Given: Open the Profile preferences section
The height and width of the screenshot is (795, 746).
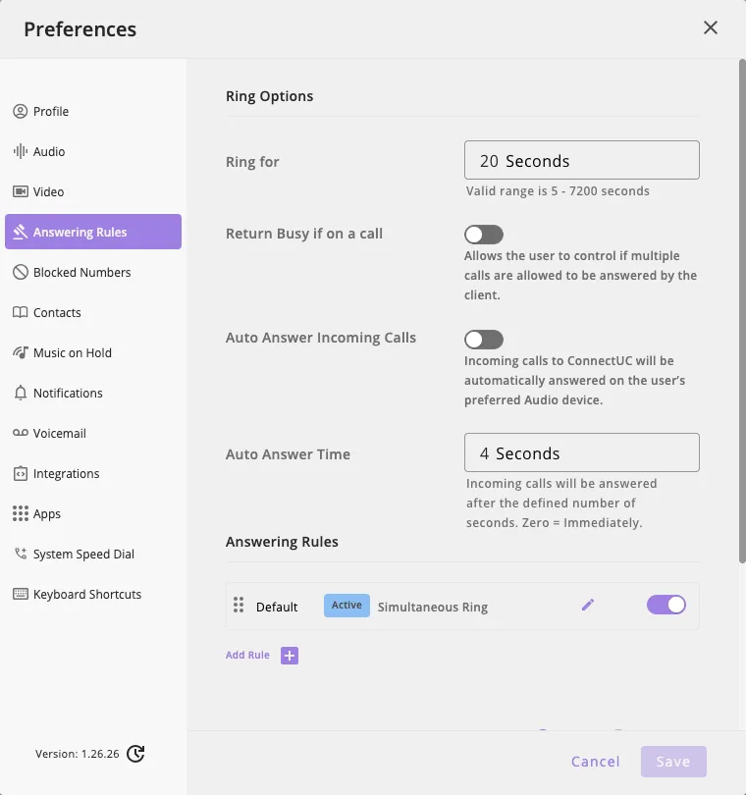Looking at the screenshot, I should pos(93,111).
